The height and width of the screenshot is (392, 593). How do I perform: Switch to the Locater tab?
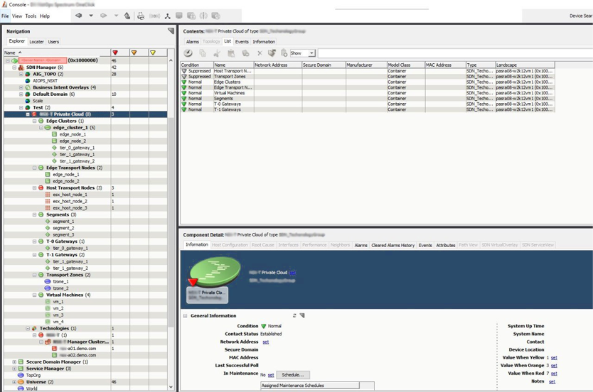36,42
